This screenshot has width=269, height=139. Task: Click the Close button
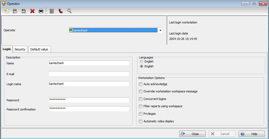point(192,134)
